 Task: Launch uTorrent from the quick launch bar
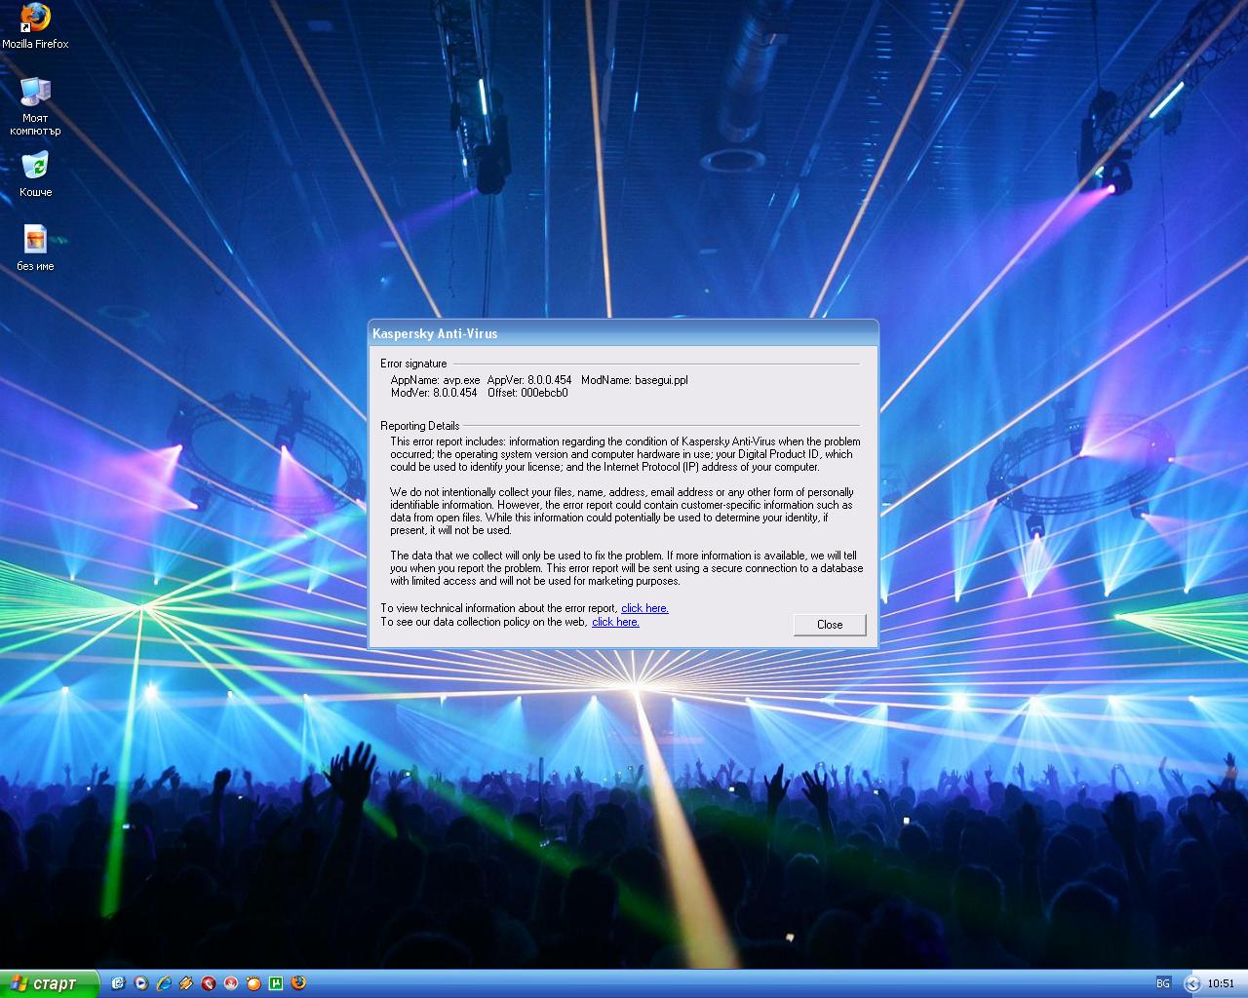[x=276, y=983]
